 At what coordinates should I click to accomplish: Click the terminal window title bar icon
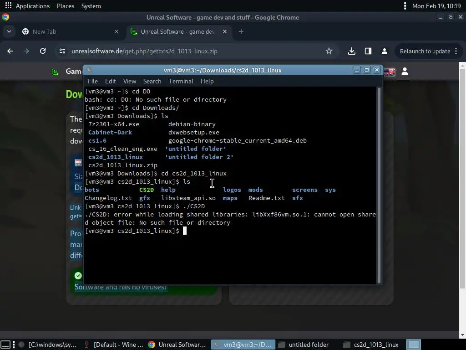click(x=89, y=70)
